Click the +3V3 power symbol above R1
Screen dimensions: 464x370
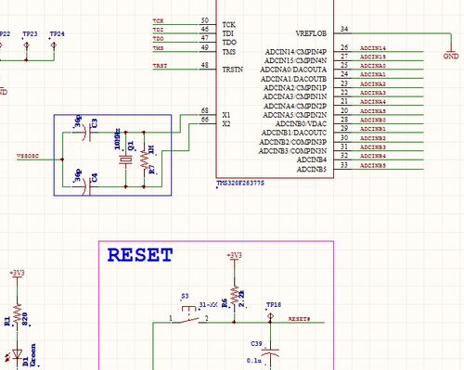click(x=17, y=274)
